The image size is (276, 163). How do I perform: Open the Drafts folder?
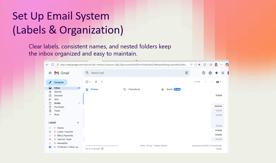[63, 103]
